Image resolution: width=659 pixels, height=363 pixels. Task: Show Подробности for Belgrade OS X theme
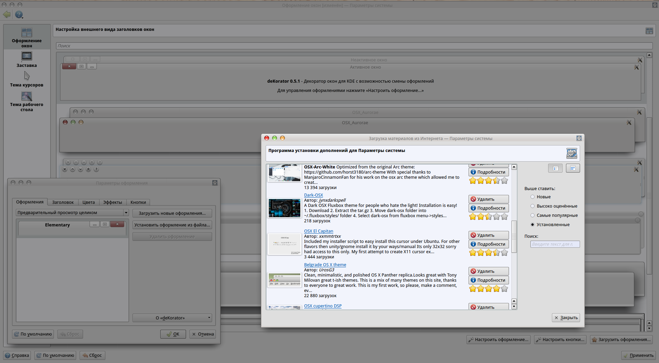click(x=489, y=280)
